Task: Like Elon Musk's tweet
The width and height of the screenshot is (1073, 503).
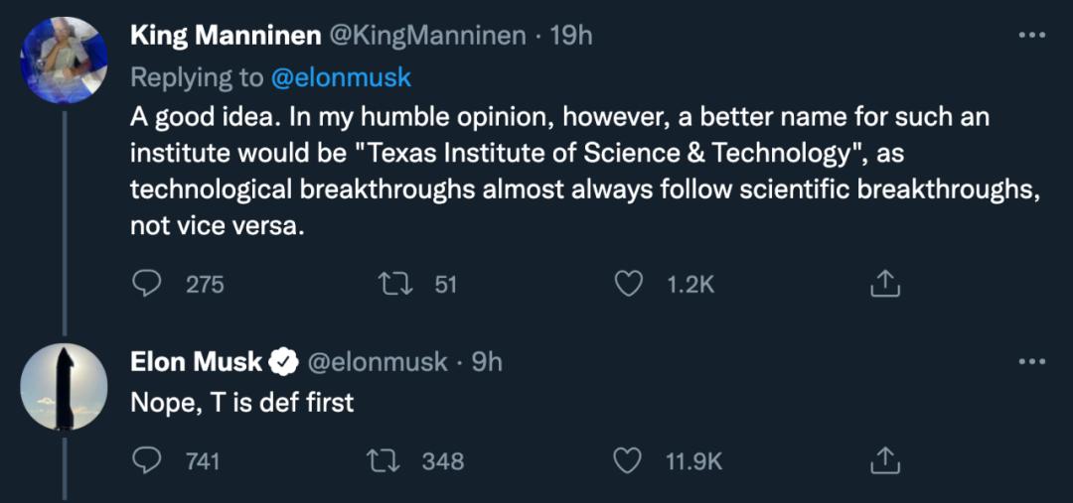Action: pyautogui.click(x=627, y=460)
